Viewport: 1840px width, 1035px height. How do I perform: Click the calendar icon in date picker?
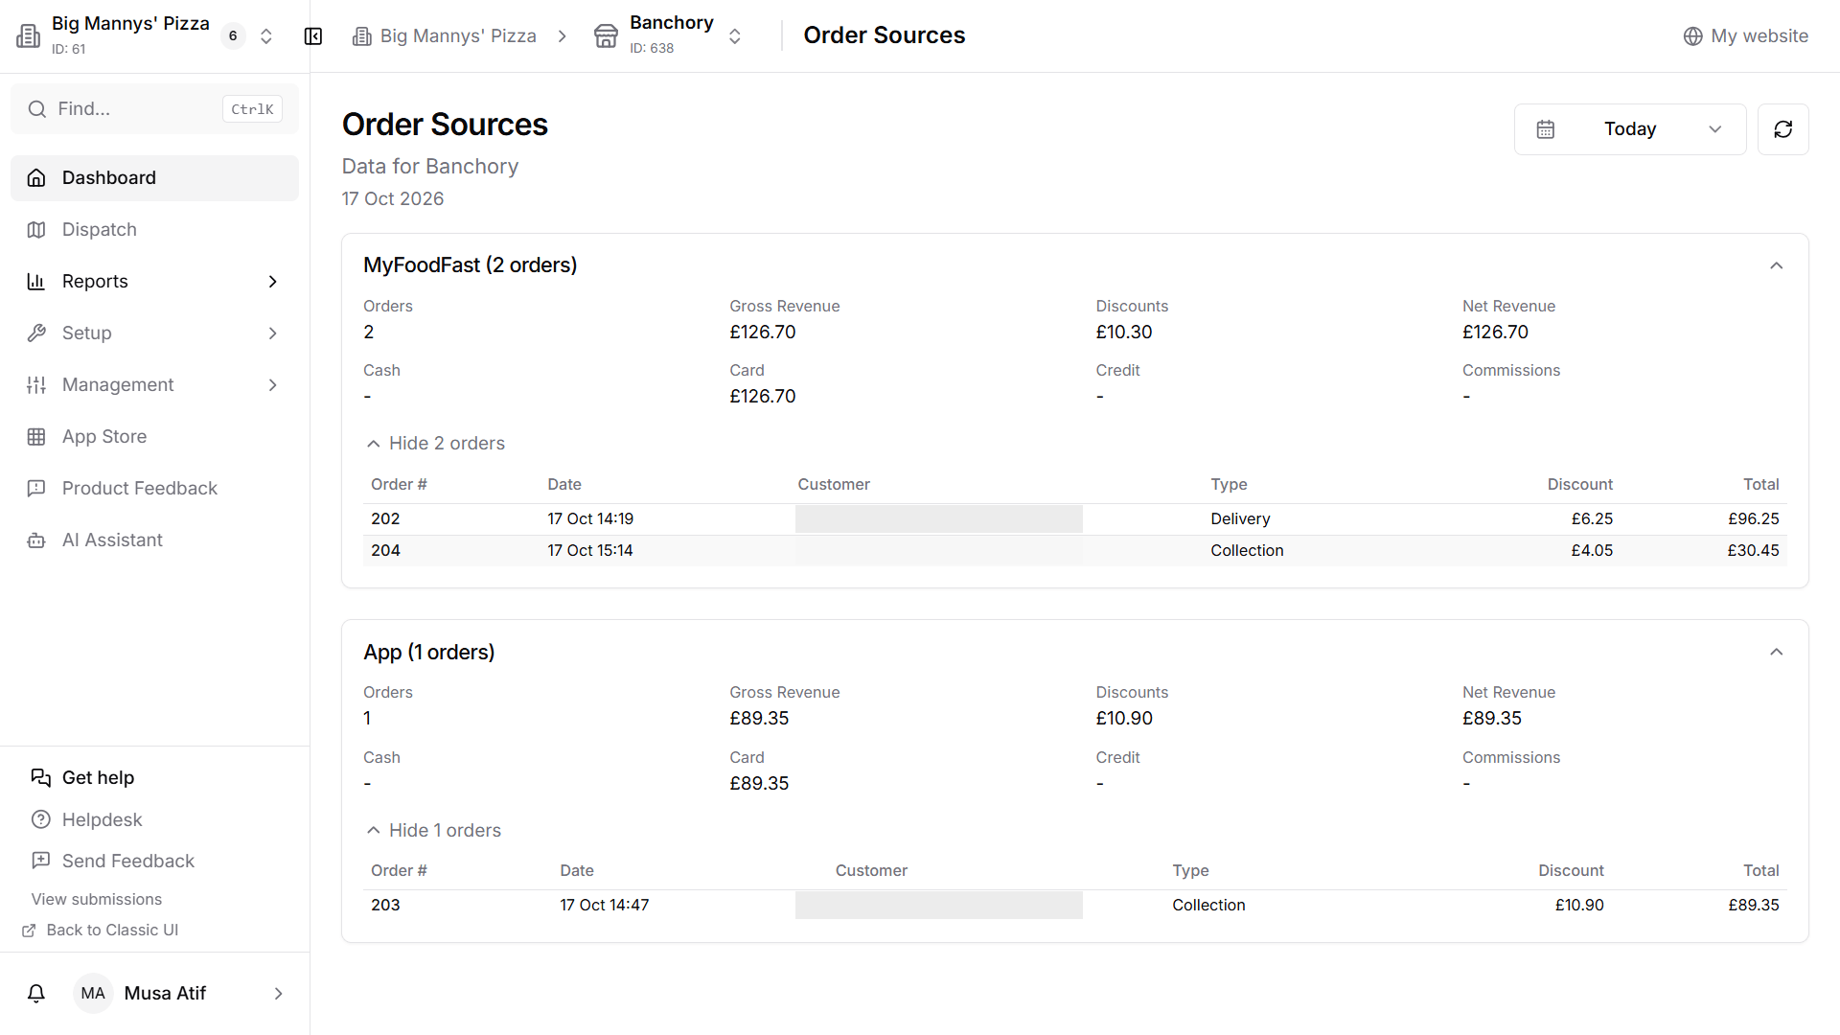click(x=1546, y=129)
